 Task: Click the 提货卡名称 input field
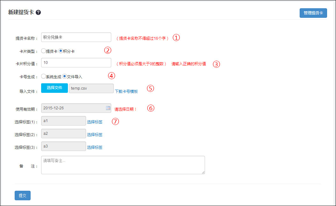(x=76, y=37)
